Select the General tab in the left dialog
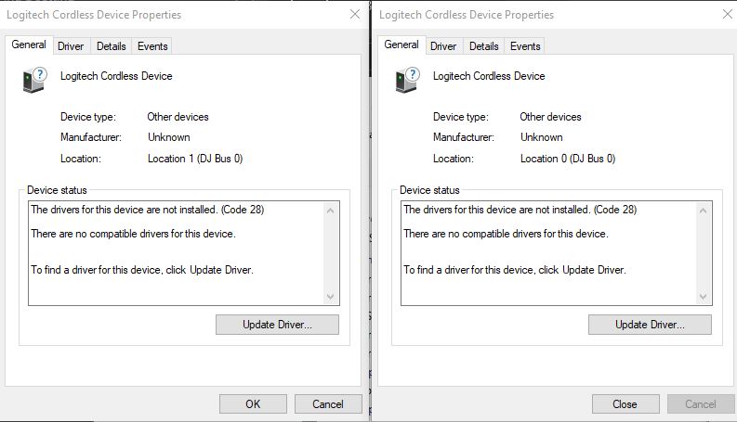 click(x=29, y=45)
